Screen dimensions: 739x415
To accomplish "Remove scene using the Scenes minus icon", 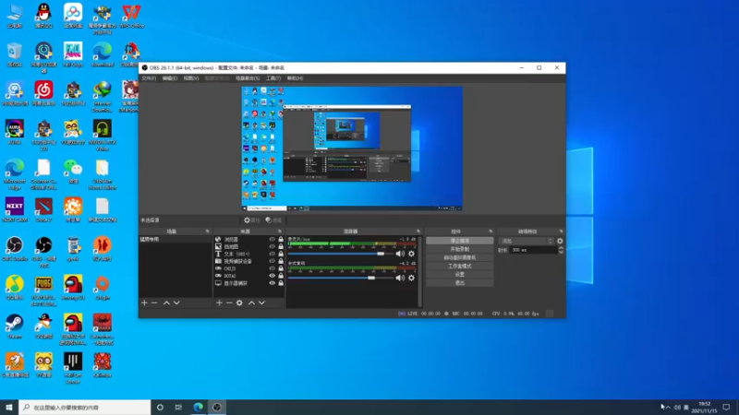I will [x=154, y=303].
